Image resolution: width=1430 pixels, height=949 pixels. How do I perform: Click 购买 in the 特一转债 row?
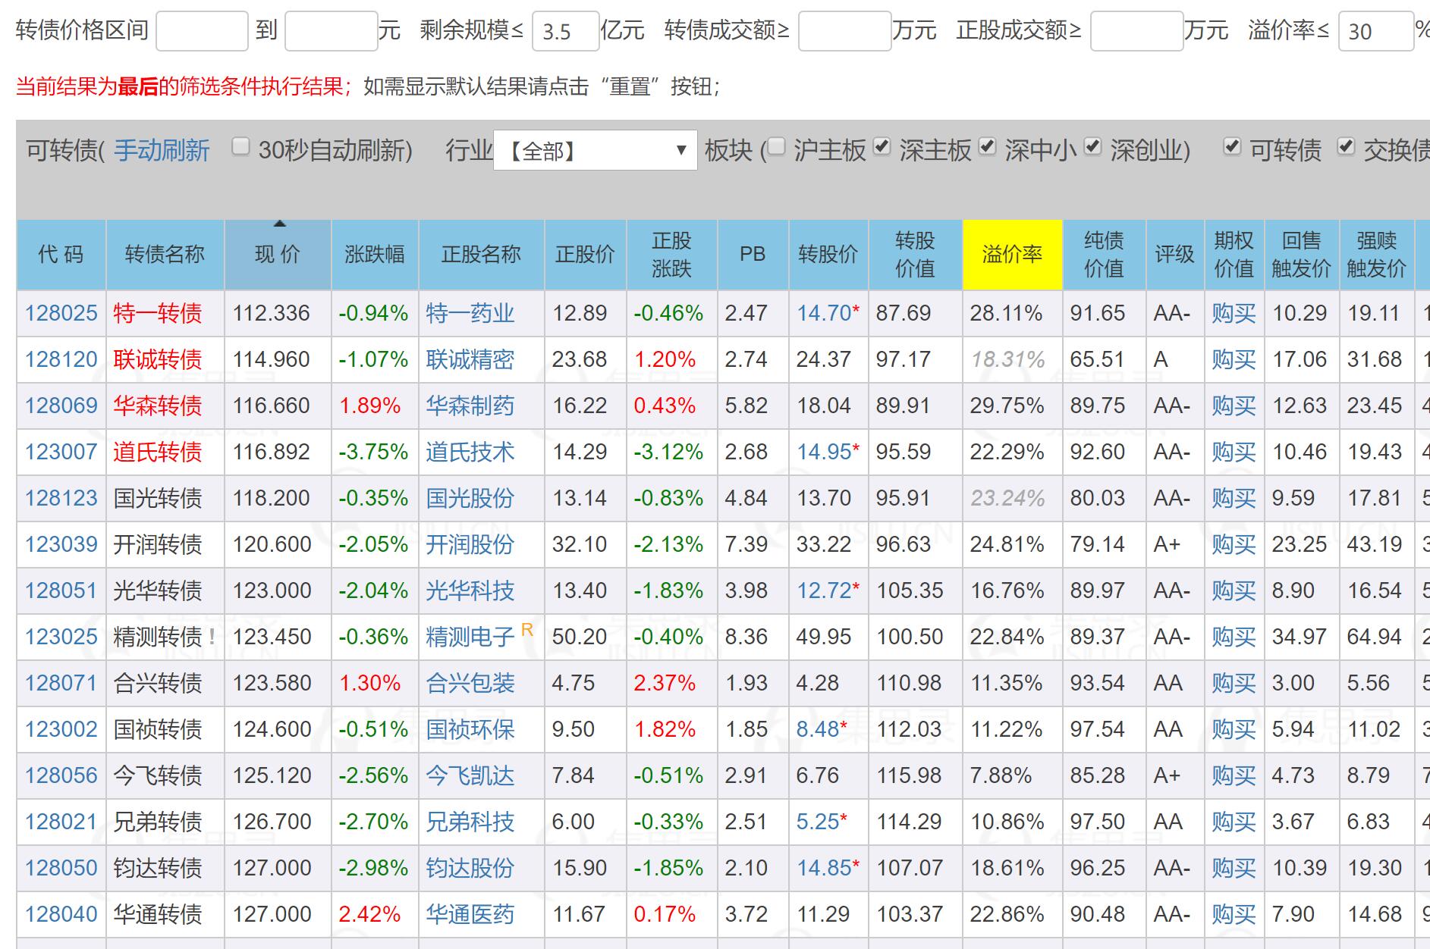pos(1234,313)
